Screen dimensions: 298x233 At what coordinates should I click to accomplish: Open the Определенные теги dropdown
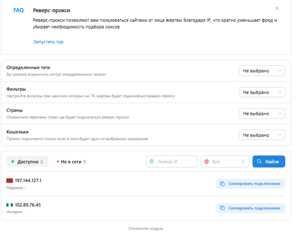tap(262, 71)
